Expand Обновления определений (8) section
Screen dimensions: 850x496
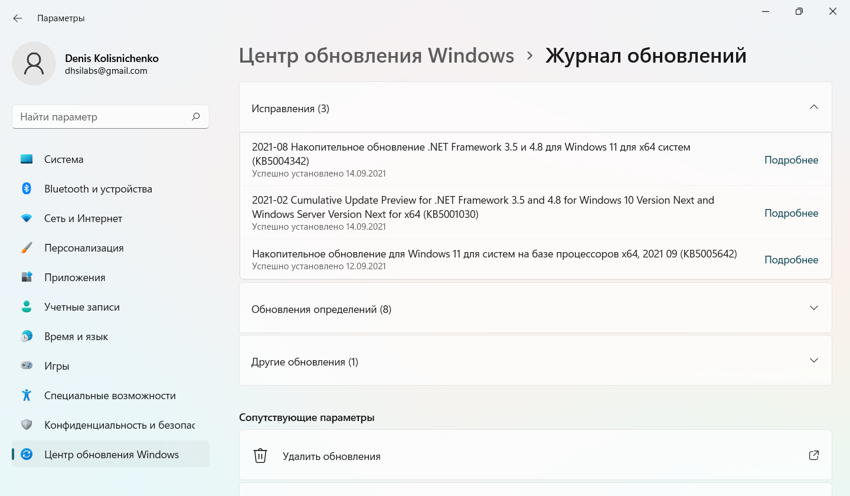coord(814,308)
